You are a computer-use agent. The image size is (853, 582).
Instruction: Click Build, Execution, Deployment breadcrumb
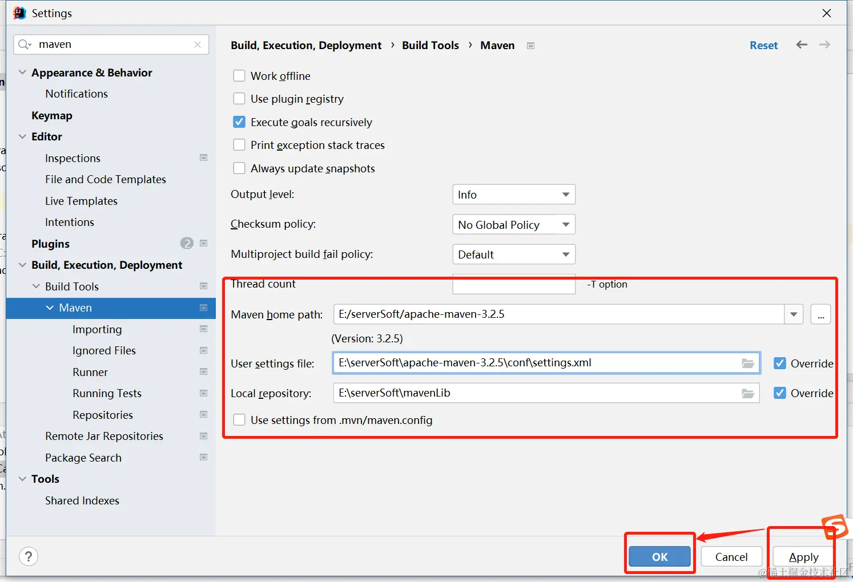[x=306, y=45]
